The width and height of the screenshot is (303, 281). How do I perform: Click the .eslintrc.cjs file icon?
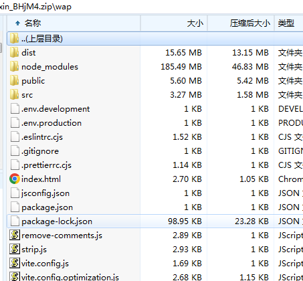click(x=15, y=137)
